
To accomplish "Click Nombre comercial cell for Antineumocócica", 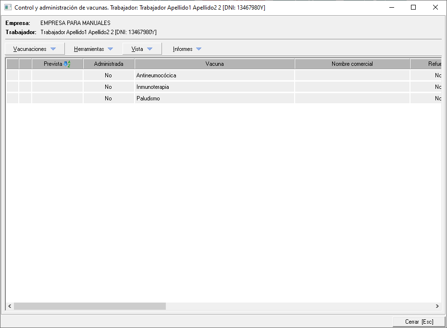I will tap(352, 75).
